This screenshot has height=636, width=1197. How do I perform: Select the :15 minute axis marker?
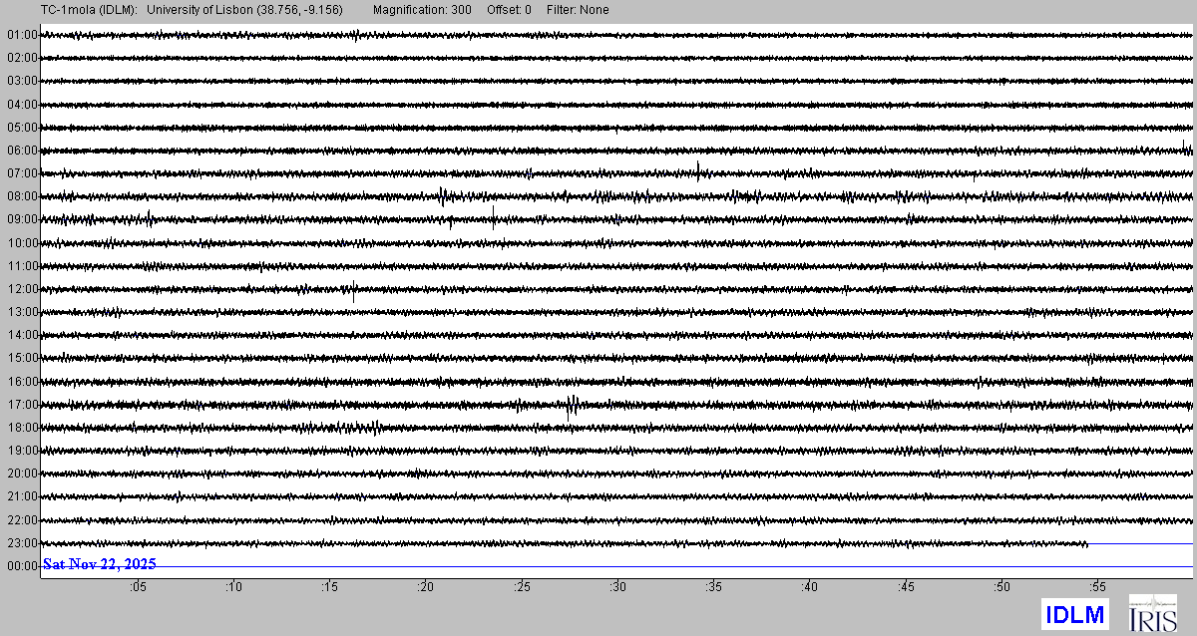[329, 587]
